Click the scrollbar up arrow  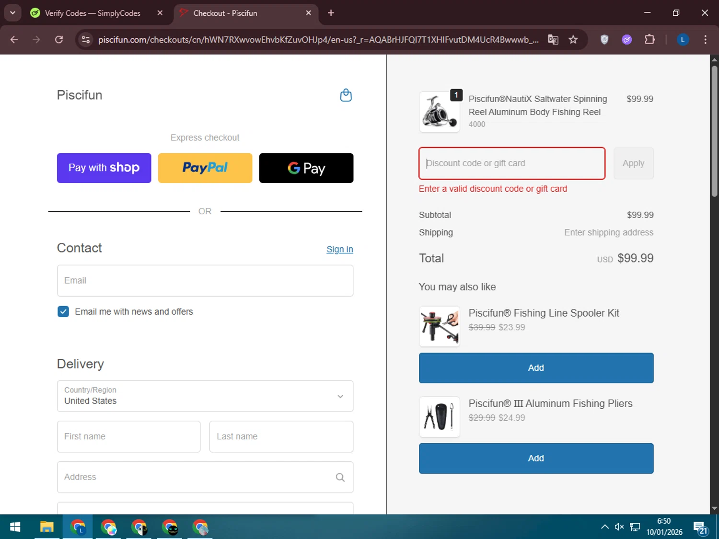pos(714,60)
